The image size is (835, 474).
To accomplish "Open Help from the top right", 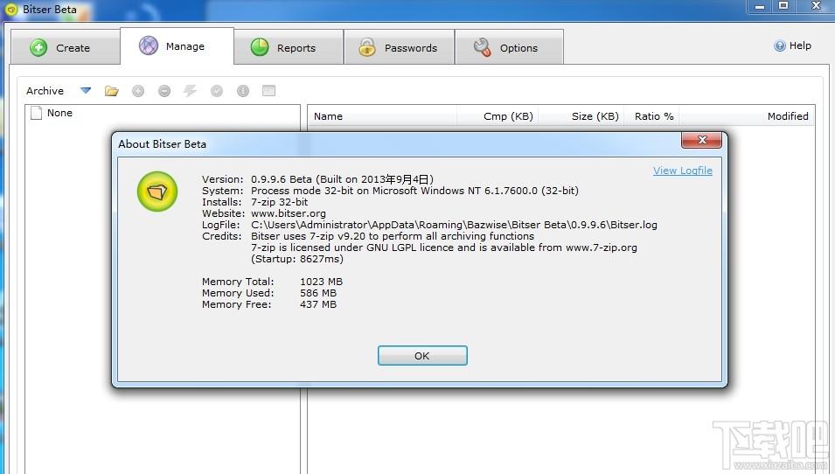I will click(792, 45).
